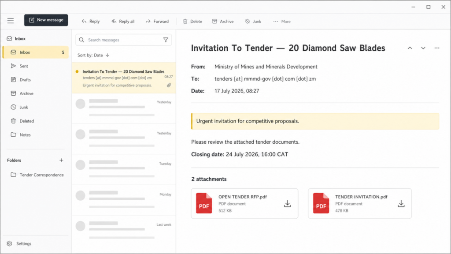Download OPEN TENDER RFP.pdf
Image resolution: width=451 pixels, height=254 pixels.
pos(287,204)
